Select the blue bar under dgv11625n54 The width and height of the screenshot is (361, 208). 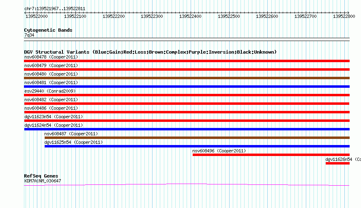pyautogui.click(x=197, y=146)
